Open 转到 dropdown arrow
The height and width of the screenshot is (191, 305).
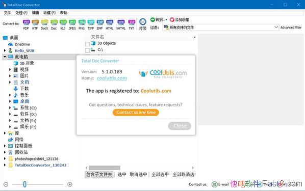click(166, 20)
